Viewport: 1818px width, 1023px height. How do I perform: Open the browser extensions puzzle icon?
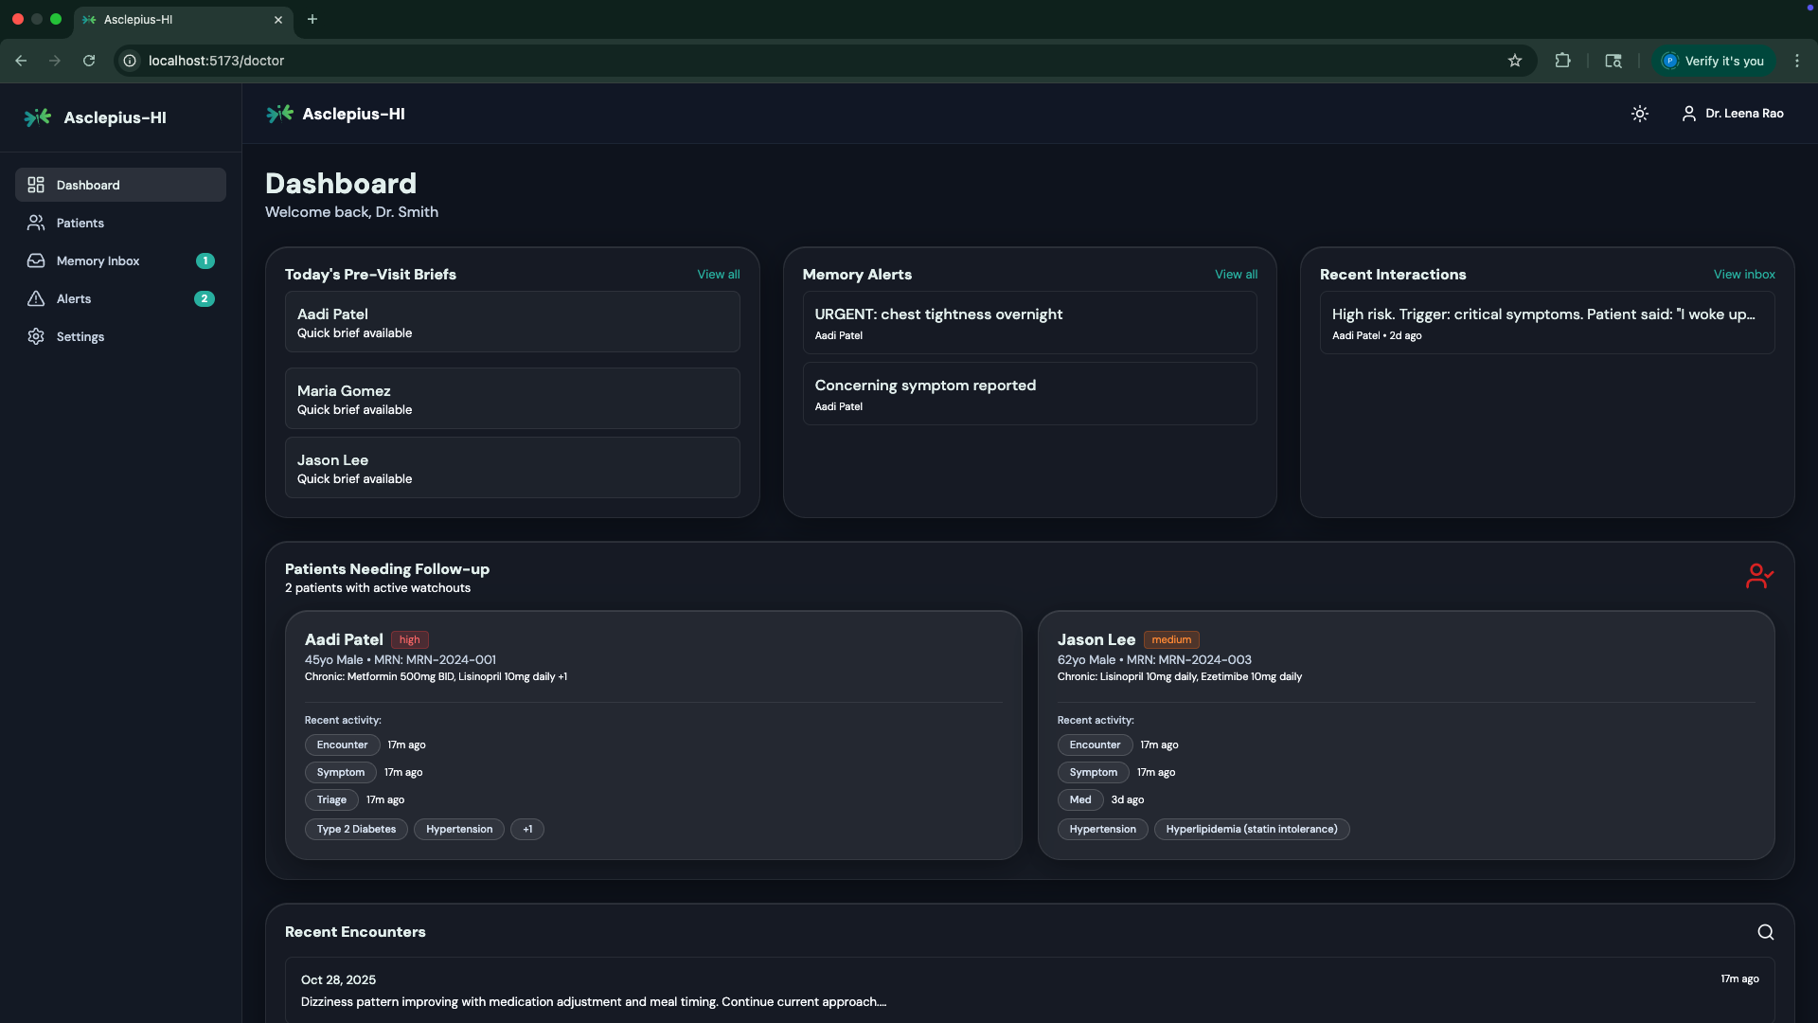[x=1562, y=61]
